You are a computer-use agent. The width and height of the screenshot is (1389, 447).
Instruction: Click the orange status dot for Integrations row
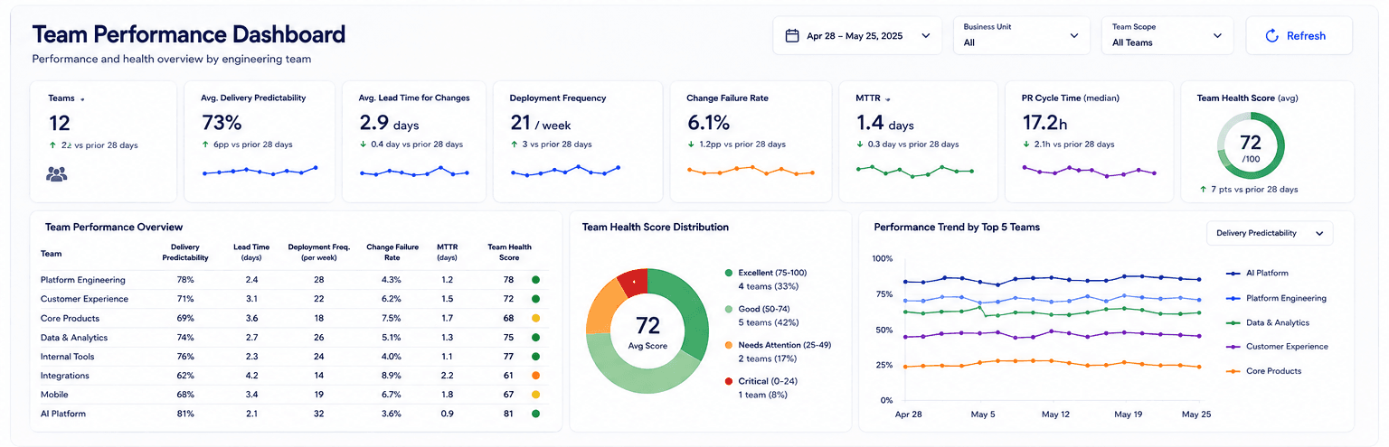click(x=535, y=376)
